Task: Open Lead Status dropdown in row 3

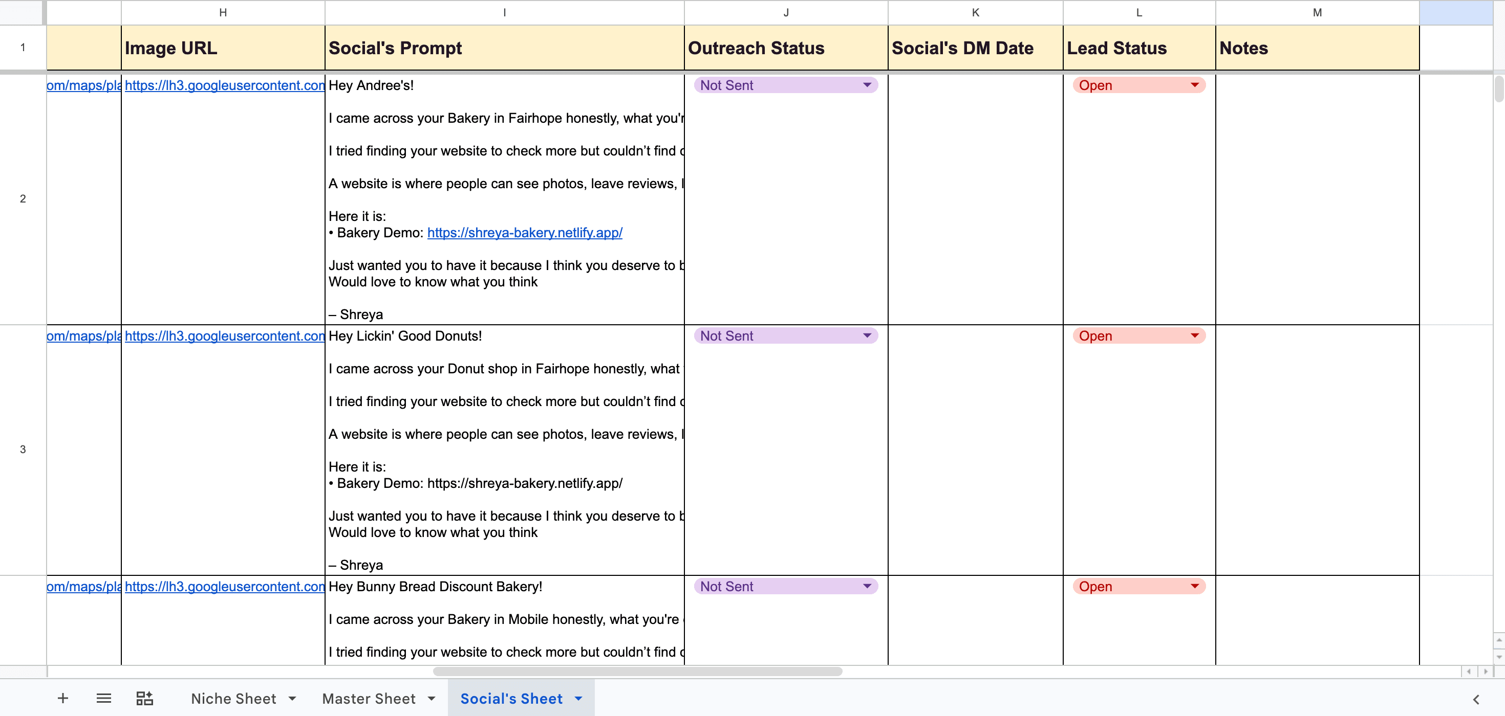Action: tap(1138, 335)
